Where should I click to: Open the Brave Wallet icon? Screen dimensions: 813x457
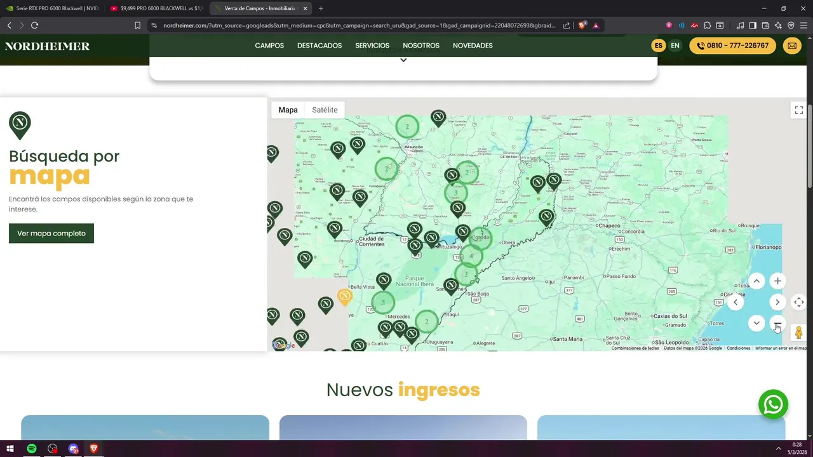(x=765, y=25)
